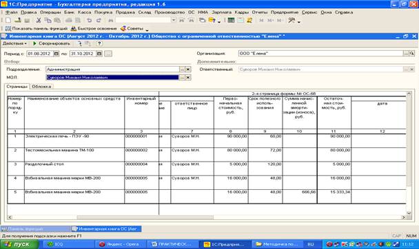Open the Отчеты menu
This screenshot has width=419, height=249.
pyautogui.click(x=260, y=12)
